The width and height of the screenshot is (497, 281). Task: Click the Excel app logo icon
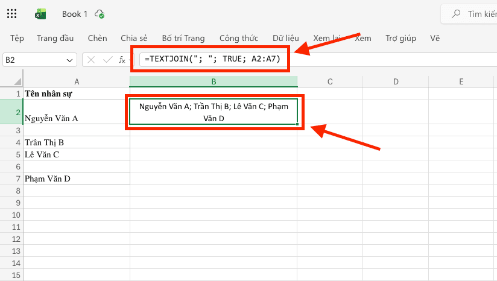[40, 14]
